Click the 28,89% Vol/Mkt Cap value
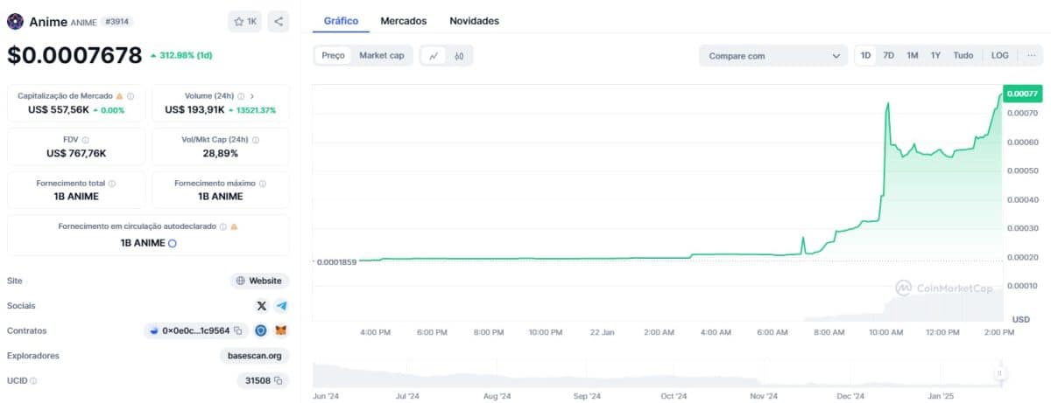 click(221, 153)
